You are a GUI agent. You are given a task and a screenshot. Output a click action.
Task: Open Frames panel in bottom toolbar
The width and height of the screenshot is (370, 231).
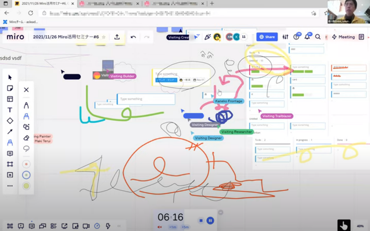(10, 226)
